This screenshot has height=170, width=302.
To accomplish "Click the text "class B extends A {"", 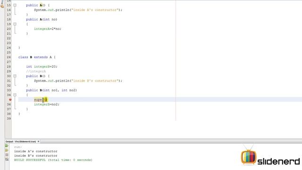I will [37, 57].
